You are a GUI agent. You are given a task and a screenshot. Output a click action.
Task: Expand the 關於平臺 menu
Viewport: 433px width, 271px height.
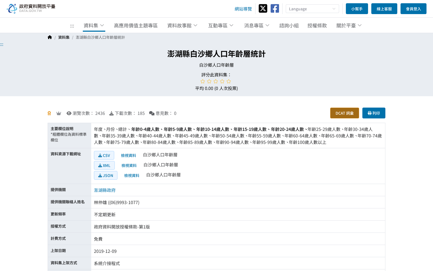point(349,25)
